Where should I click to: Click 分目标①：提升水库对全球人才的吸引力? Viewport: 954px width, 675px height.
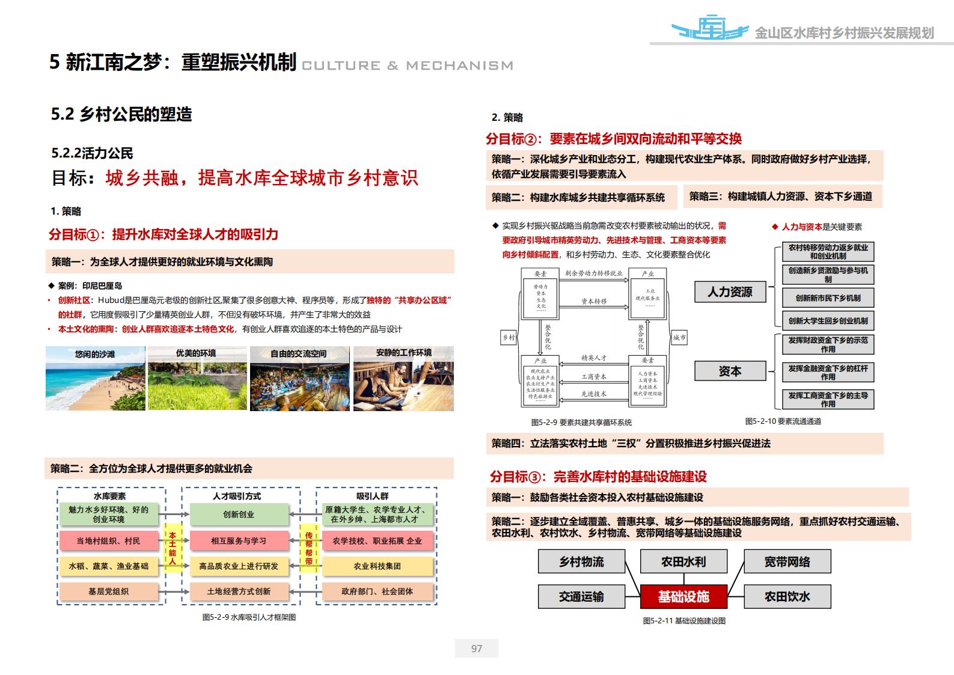point(164,234)
